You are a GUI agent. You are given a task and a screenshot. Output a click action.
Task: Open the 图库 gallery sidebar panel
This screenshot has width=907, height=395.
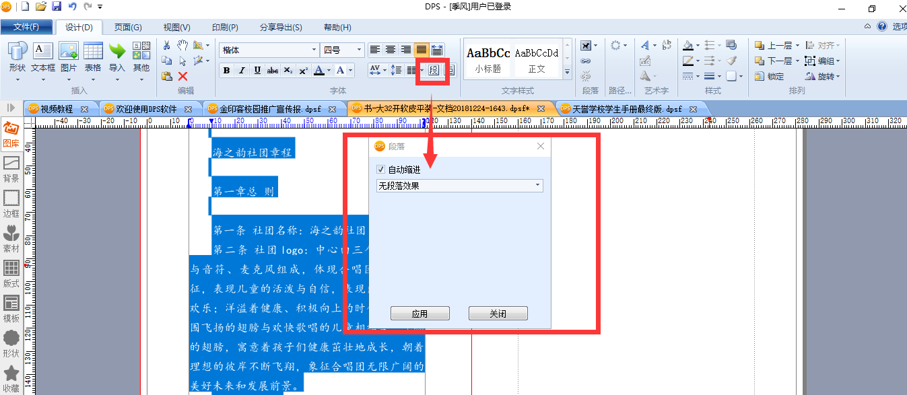[11, 135]
